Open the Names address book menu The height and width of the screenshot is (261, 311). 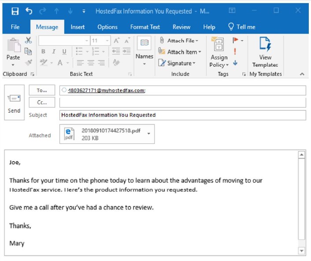[x=144, y=52]
